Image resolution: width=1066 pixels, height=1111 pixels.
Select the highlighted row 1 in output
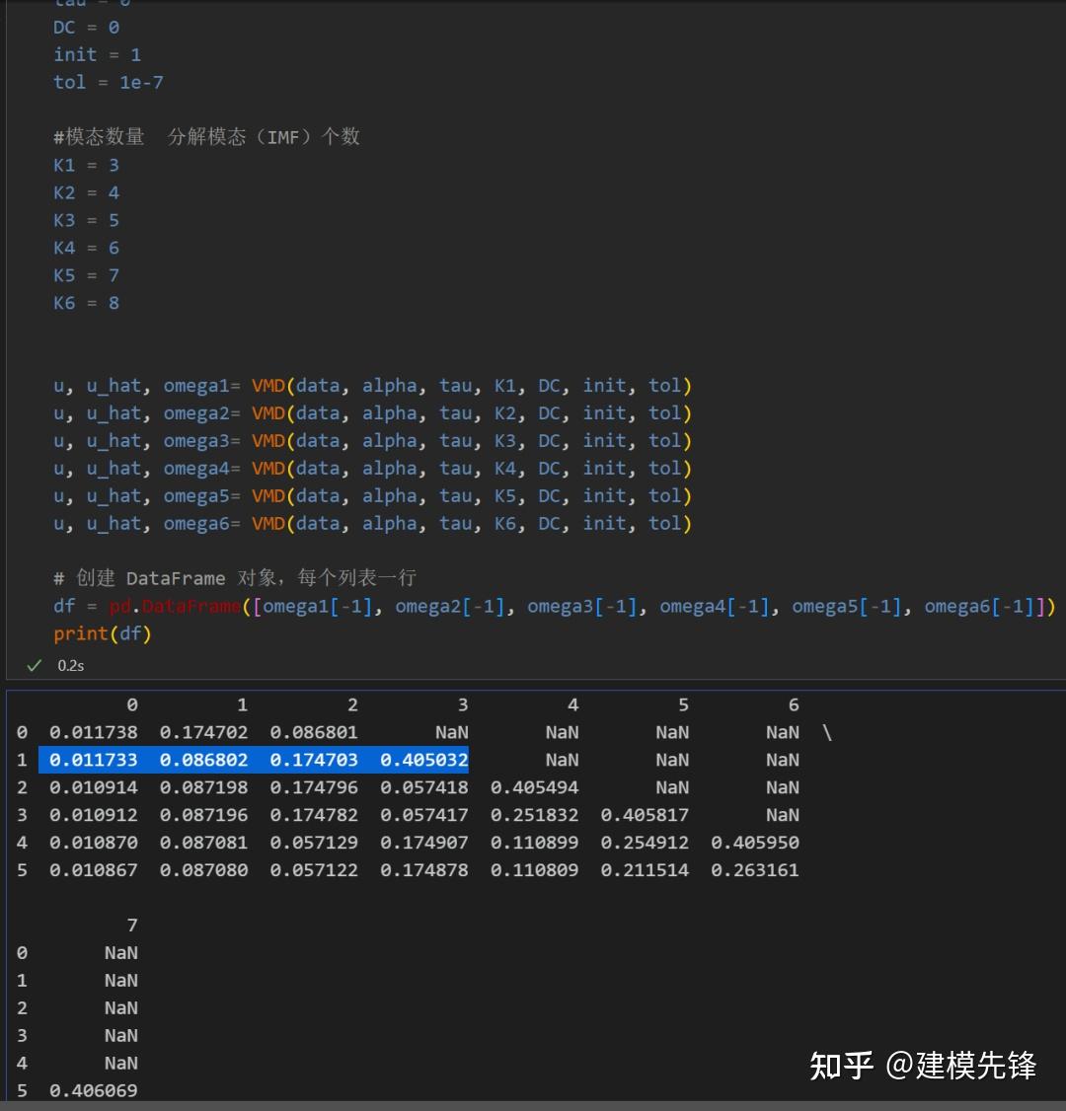click(x=254, y=760)
